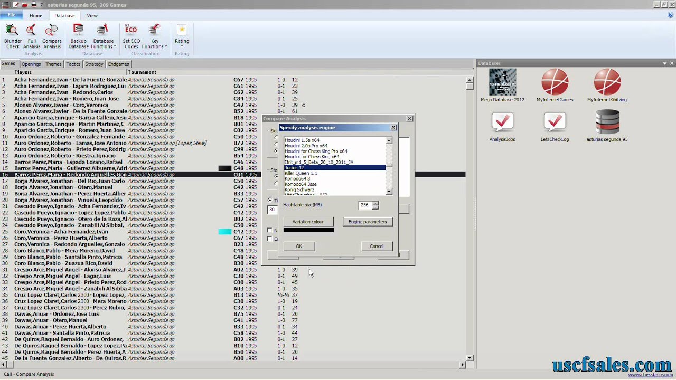Open Compare Analysis tool in ribbon

[x=52, y=36]
